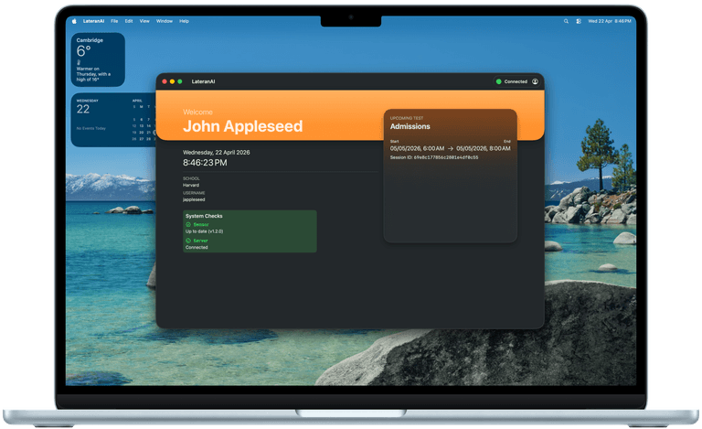Click the 8:46:23 PM clock text

[205, 163]
